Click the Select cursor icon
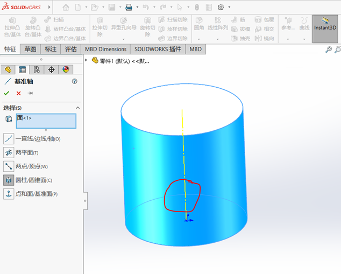Viewport: 341px width, 274px height. pyautogui.click(x=180, y=7)
